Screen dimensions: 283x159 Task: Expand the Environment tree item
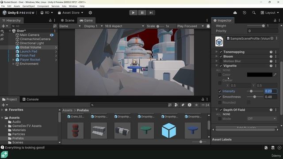pos(13,64)
